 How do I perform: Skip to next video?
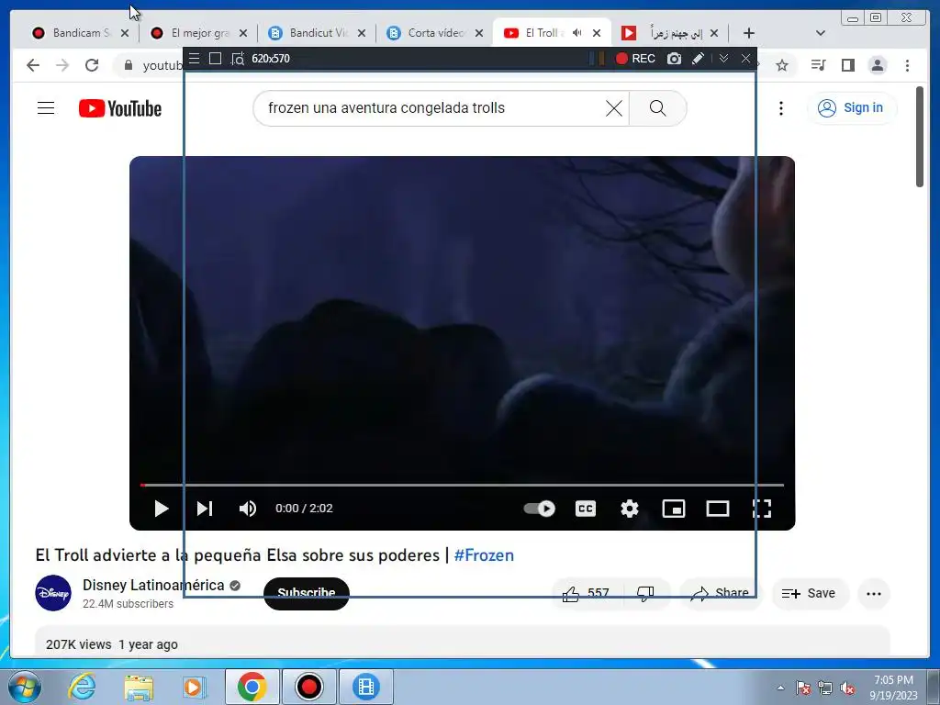click(x=205, y=509)
